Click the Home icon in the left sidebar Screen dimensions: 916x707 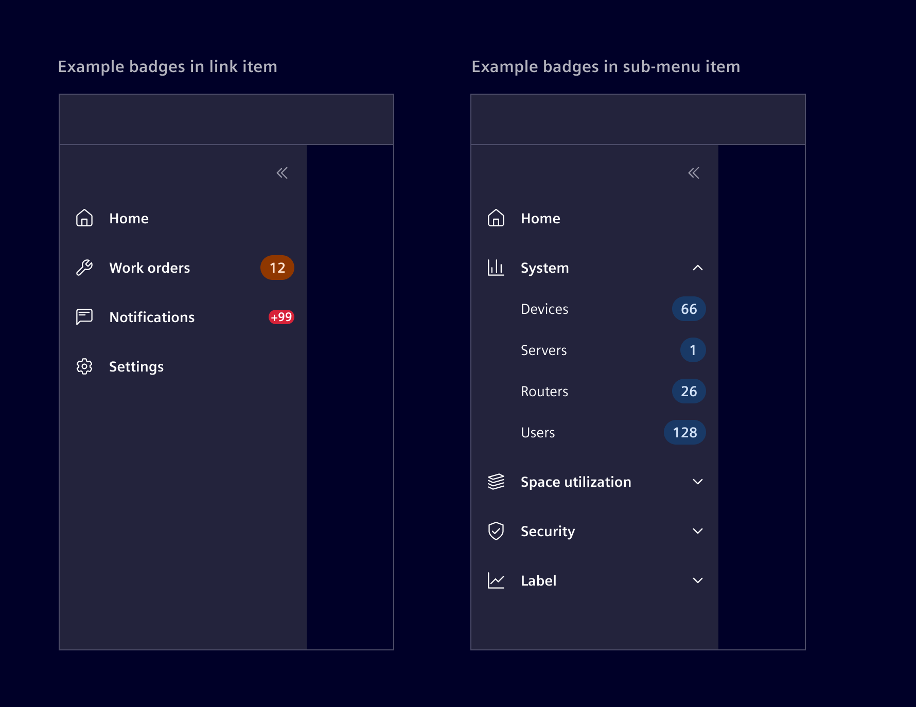(84, 218)
